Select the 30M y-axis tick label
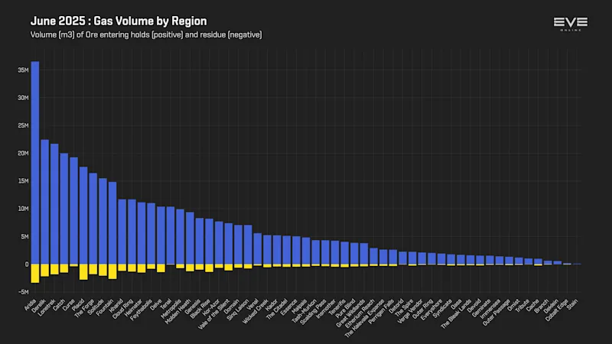This screenshot has height=344, width=612. click(23, 98)
